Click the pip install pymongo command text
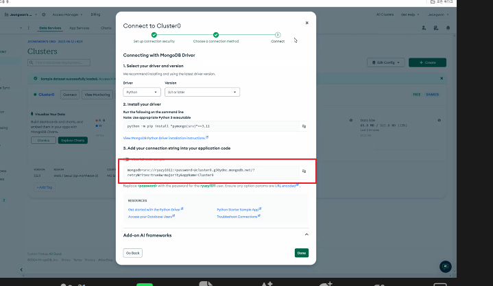The image size is (493, 286). click(168, 126)
